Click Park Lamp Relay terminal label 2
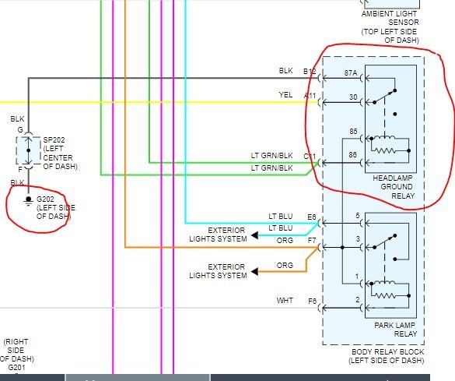 [358, 299]
